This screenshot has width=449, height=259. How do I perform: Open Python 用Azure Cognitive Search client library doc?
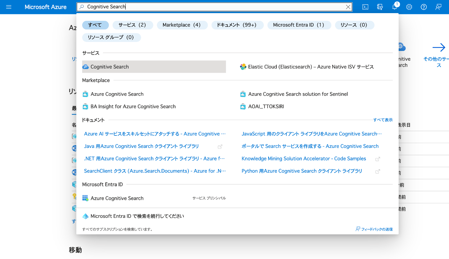(x=302, y=171)
